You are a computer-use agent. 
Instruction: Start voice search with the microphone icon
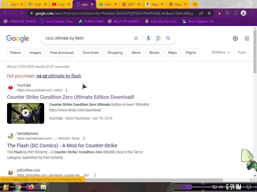point(148,38)
